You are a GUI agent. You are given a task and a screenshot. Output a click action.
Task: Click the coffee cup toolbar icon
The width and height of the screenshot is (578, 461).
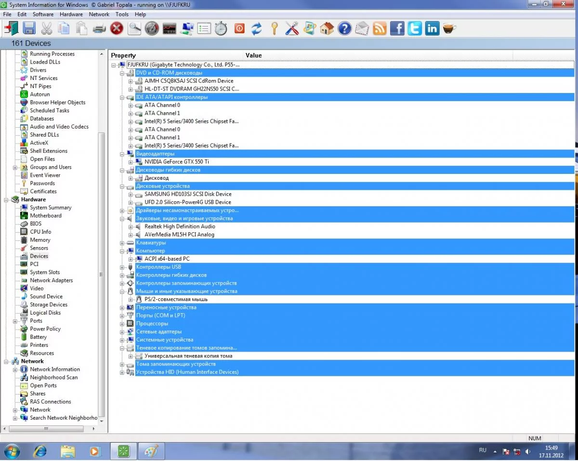pos(449,28)
